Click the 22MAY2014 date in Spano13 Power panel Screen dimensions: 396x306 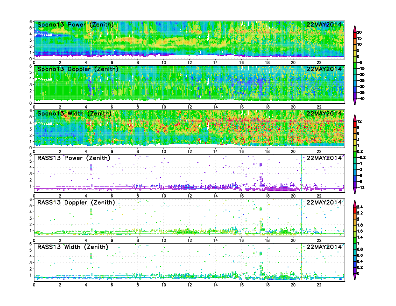[x=324, y=24]
